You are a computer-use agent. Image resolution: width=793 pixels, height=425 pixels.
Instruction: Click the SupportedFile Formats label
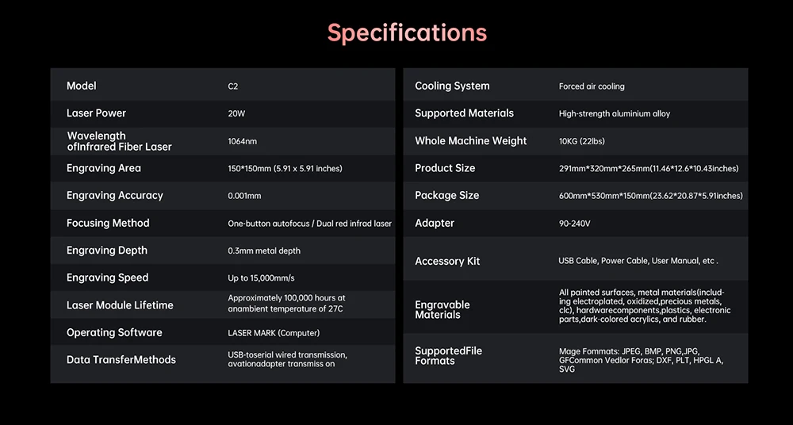[448, 356]
